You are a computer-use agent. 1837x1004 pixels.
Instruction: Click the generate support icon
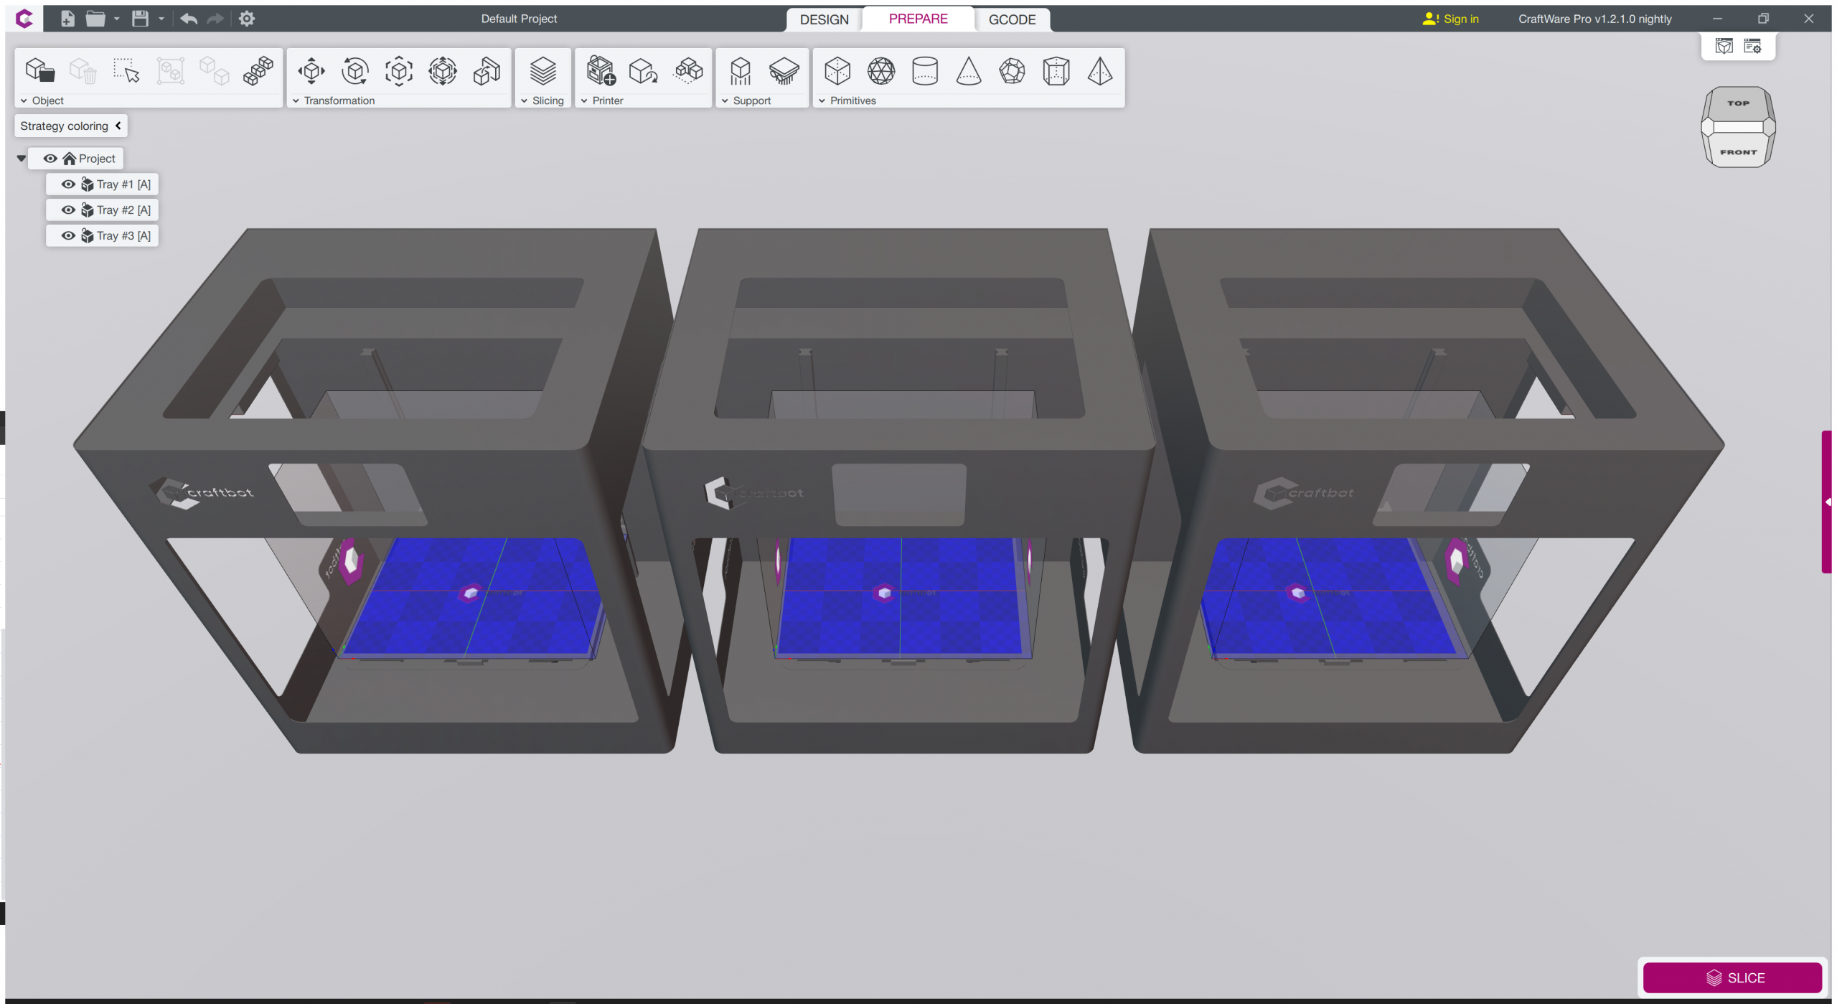[740, 71]
